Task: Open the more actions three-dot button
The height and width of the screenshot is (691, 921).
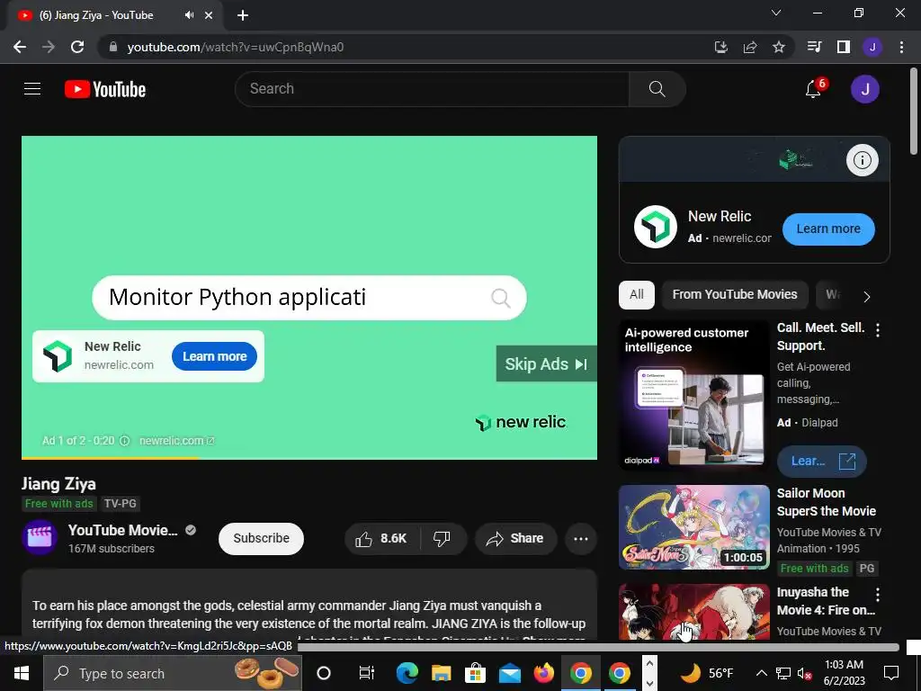Action: [x=580, y=539]
